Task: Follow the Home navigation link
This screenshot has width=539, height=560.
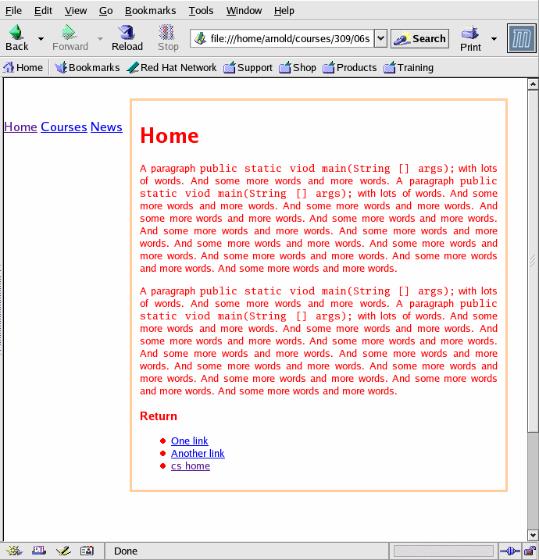Action: pos(20,127)
